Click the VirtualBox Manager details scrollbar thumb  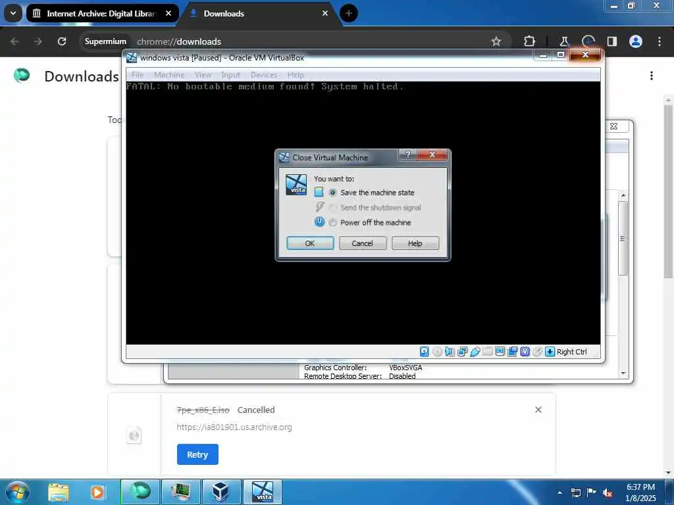pos(623,238)
